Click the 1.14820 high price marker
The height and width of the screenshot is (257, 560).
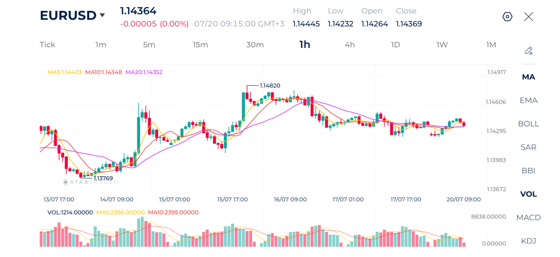click(270, 86)
